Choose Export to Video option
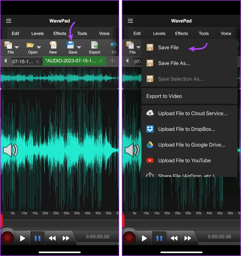 pos(189,96)
